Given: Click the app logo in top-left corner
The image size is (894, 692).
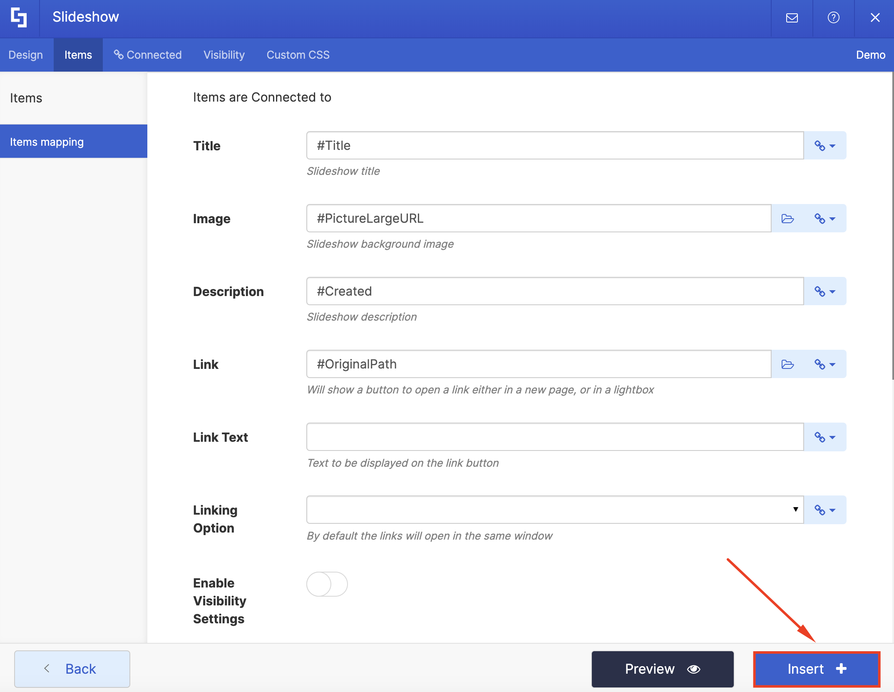Looking at the screenshot, I should point(19,18).
